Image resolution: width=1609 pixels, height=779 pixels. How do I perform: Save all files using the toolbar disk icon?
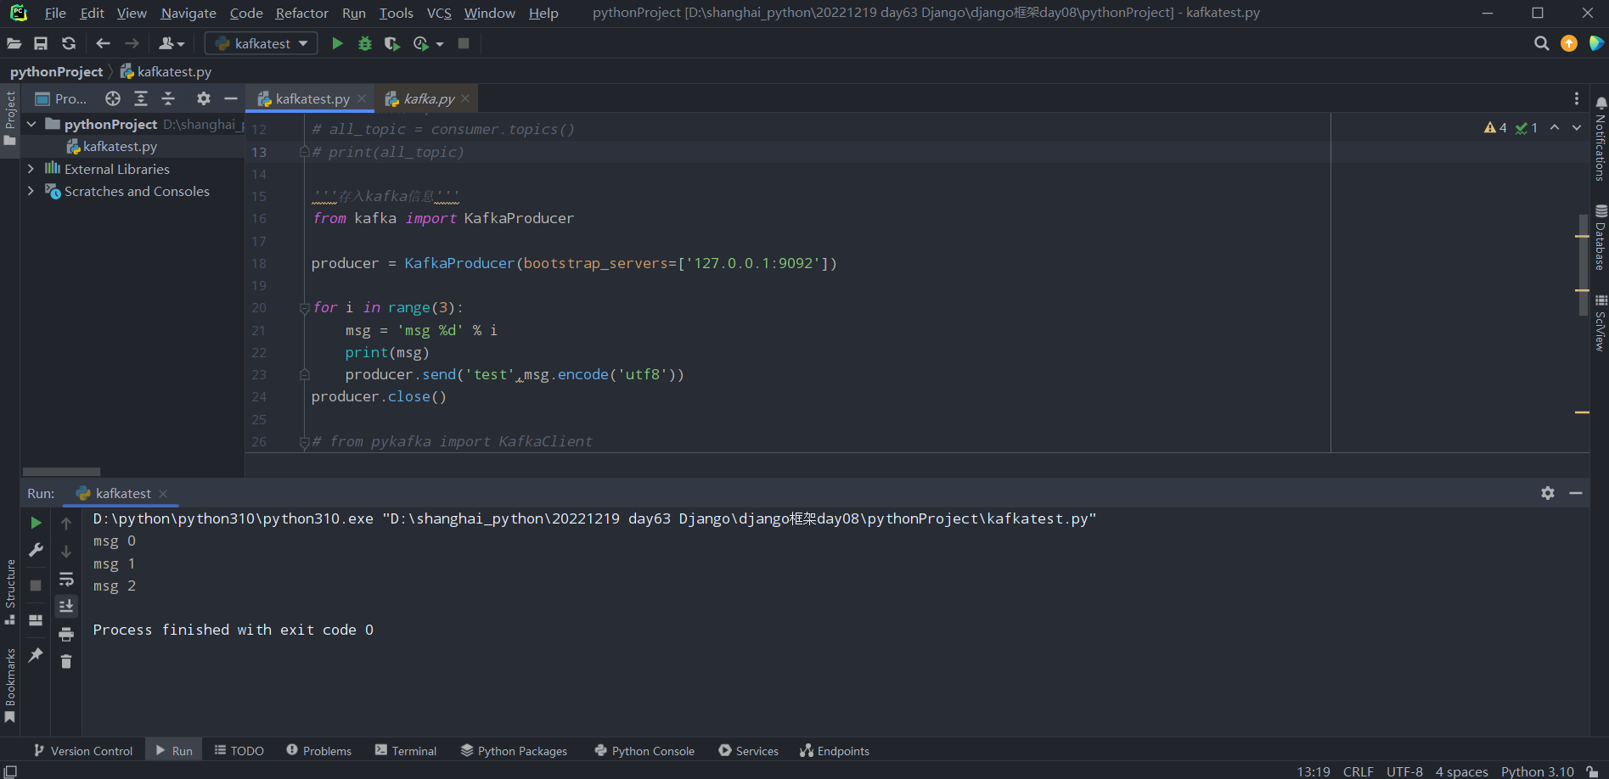(x=41, y=43)
